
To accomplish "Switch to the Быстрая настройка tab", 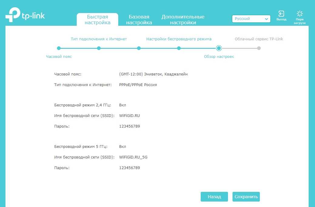I will pos(97,20).
